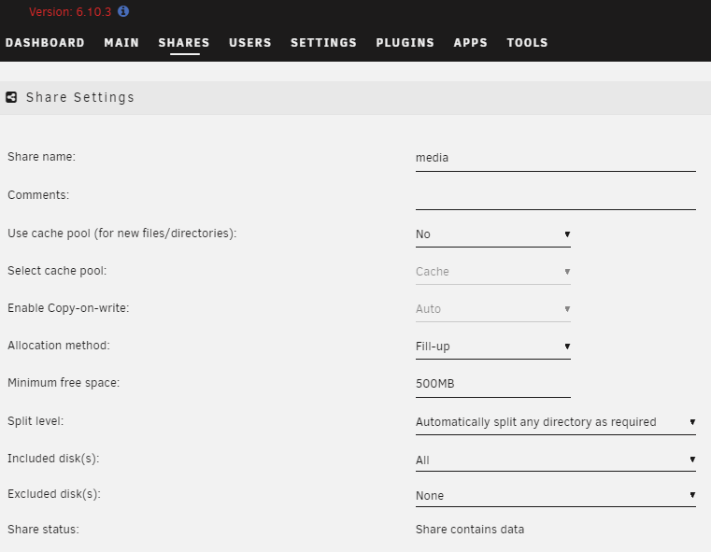
Task: Navigate to the Plugins tab
Action: pos(405,43)
